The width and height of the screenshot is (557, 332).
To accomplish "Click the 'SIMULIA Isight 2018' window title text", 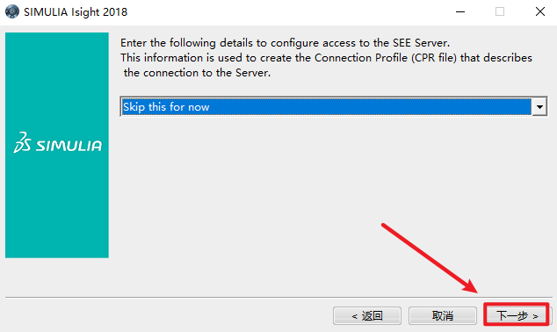I will [x=76, y=12].
